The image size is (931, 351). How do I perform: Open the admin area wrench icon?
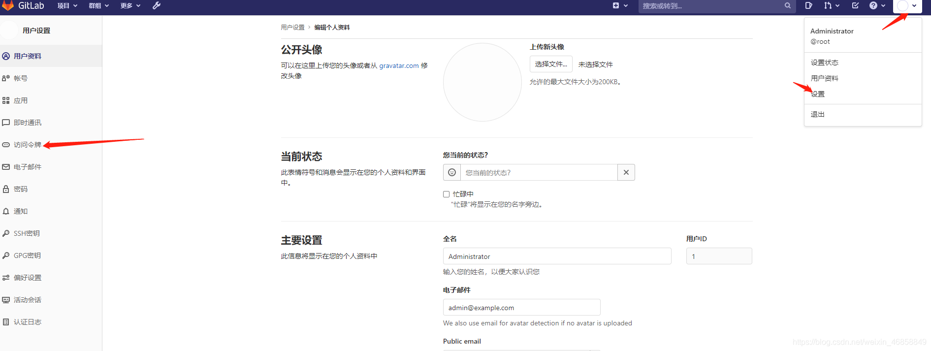[x=157, y=5]
